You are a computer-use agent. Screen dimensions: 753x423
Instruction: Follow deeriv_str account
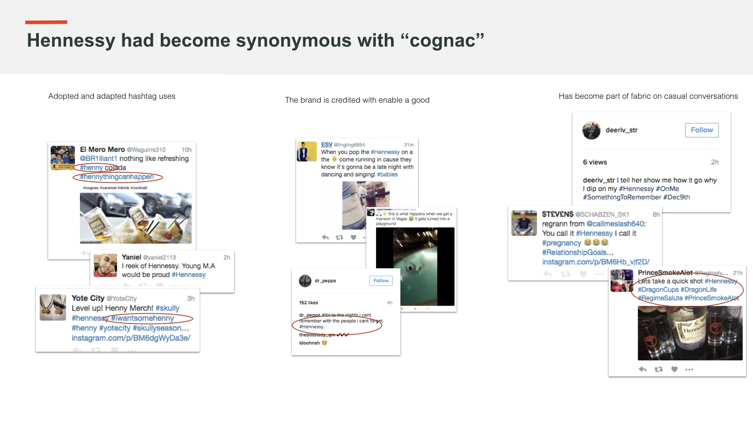702,130
